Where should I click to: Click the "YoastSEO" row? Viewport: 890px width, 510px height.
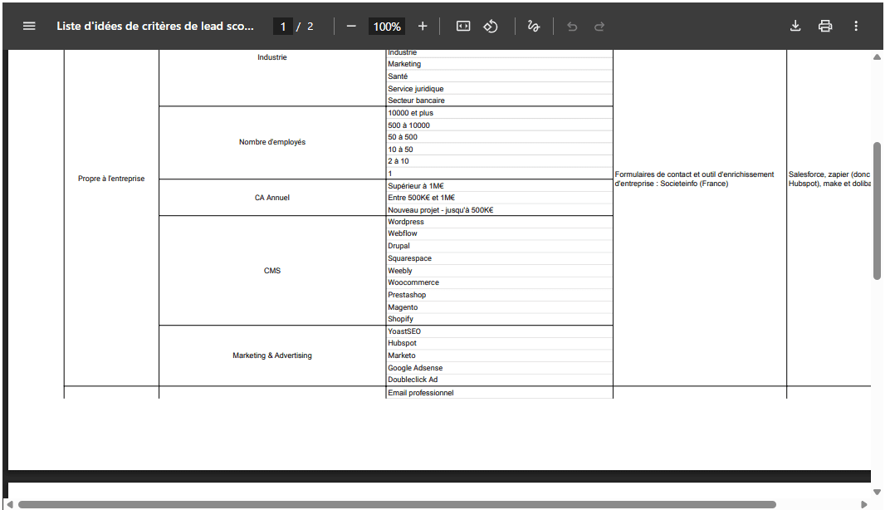point(499,331)
